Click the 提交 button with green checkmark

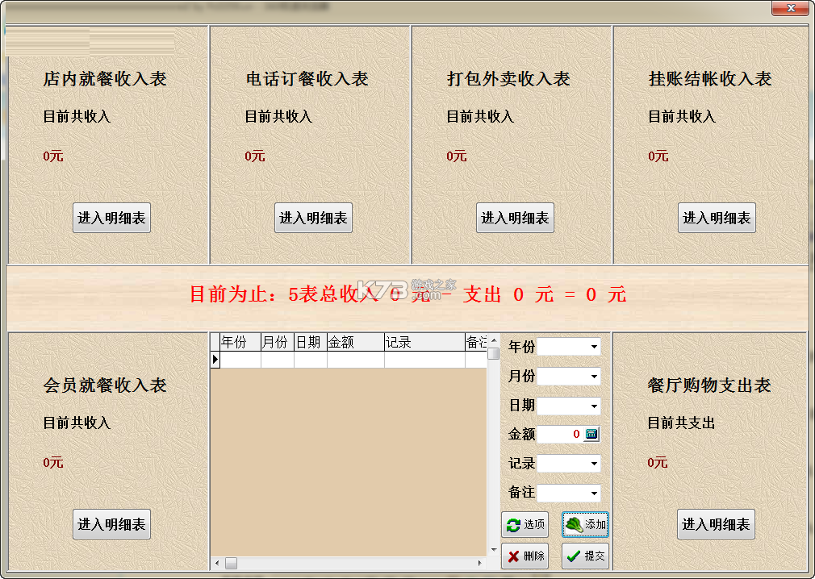click(585, 556)
